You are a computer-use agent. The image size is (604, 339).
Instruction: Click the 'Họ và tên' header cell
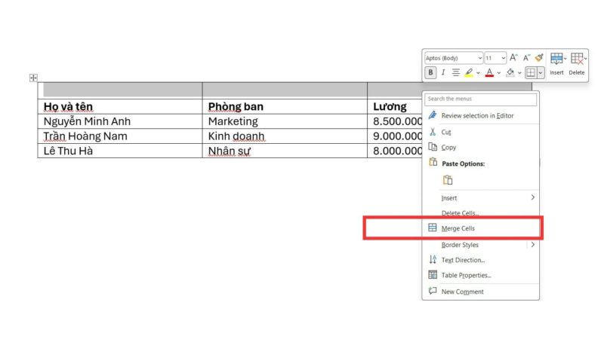coord(120,106)
